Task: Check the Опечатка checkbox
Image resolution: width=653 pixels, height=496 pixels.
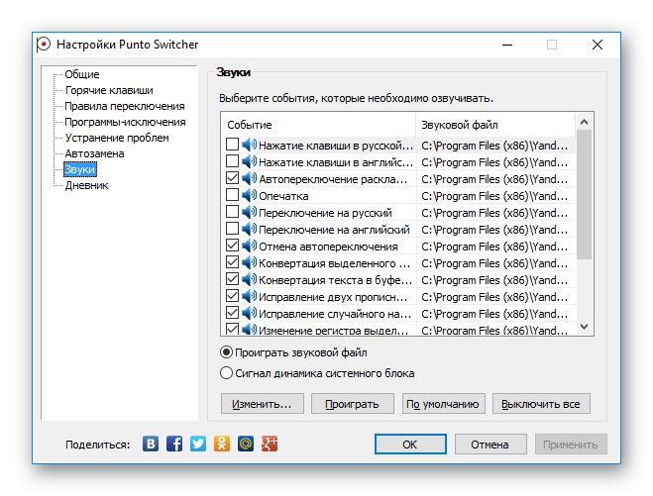Action: (x=232, y=195)
